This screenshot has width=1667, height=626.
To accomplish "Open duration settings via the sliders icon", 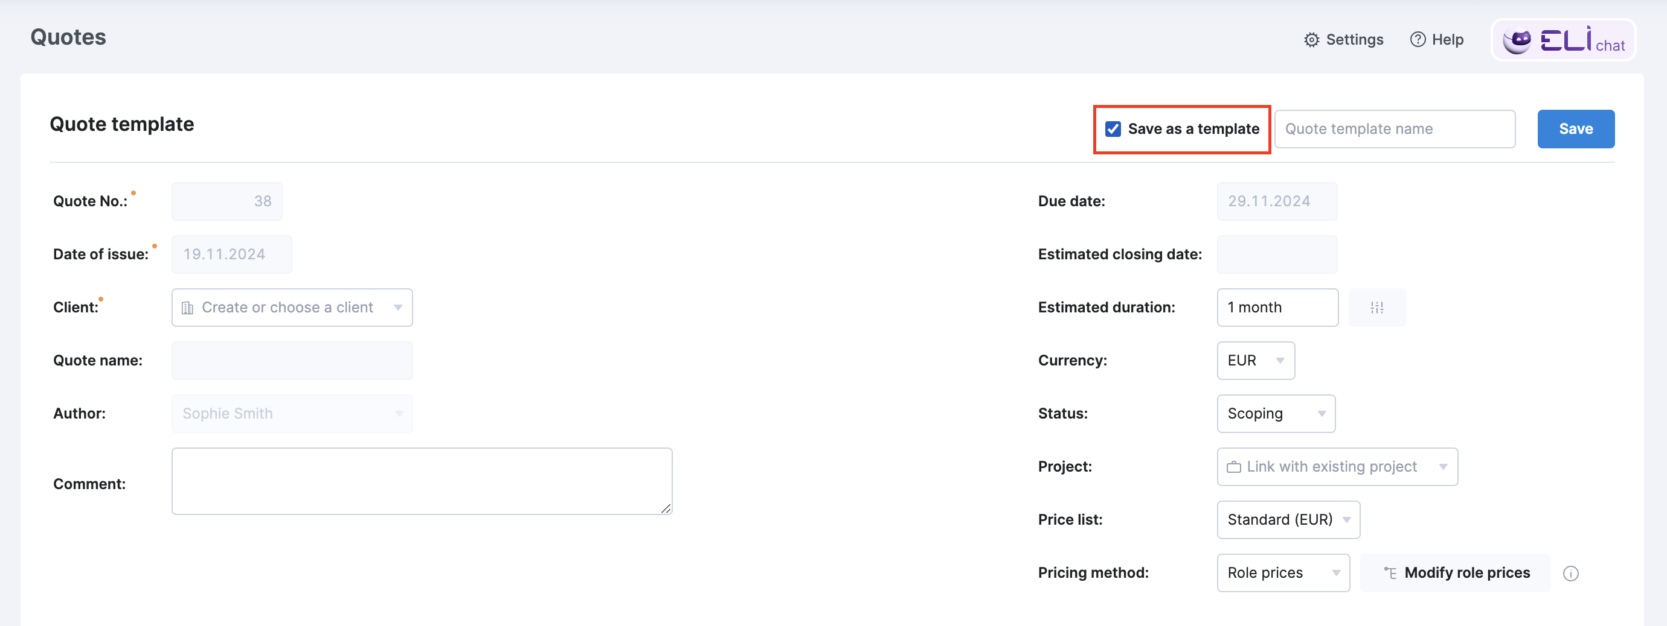I will point(1378,307).
